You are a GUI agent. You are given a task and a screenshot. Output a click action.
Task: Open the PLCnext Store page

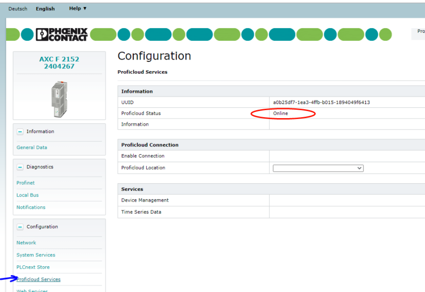point(33,267)
